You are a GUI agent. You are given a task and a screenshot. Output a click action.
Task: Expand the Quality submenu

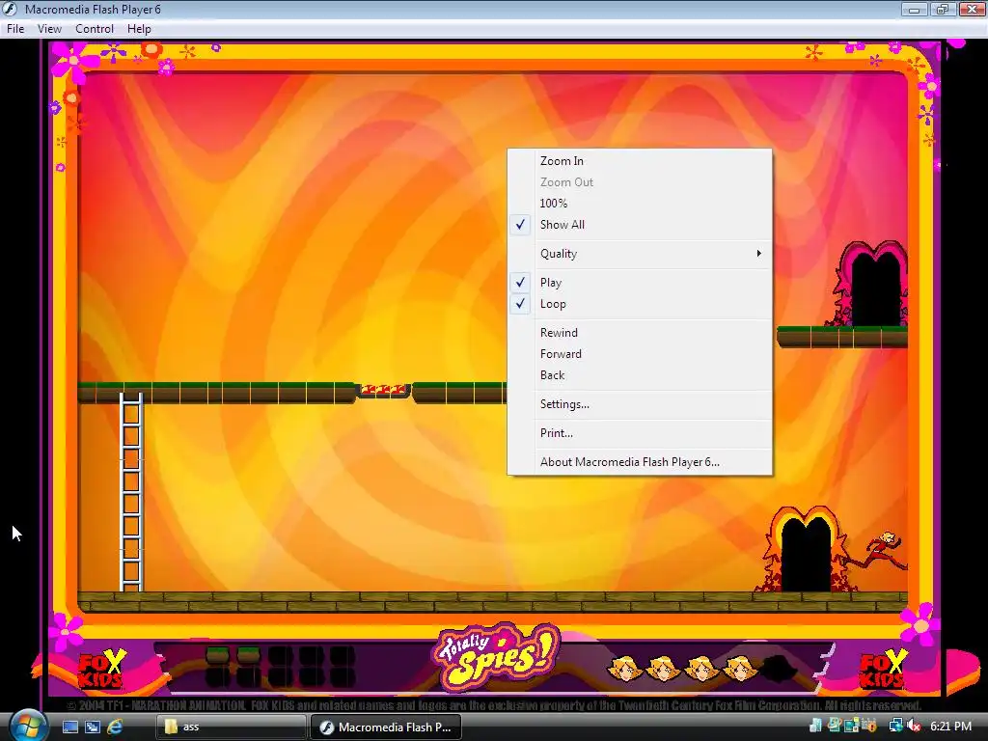coord(640,254)
